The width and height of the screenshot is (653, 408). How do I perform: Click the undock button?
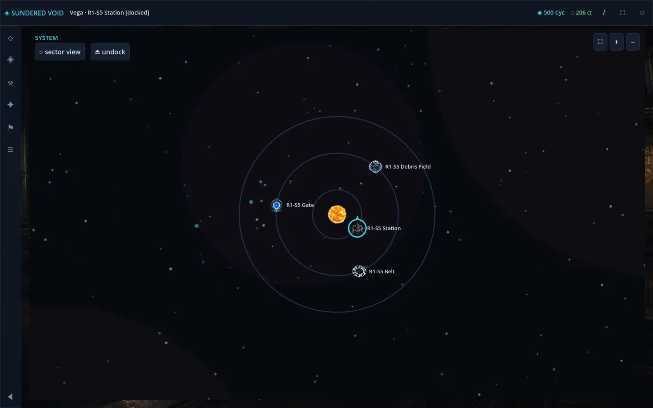pyautogui.click(x=110, y=52)
